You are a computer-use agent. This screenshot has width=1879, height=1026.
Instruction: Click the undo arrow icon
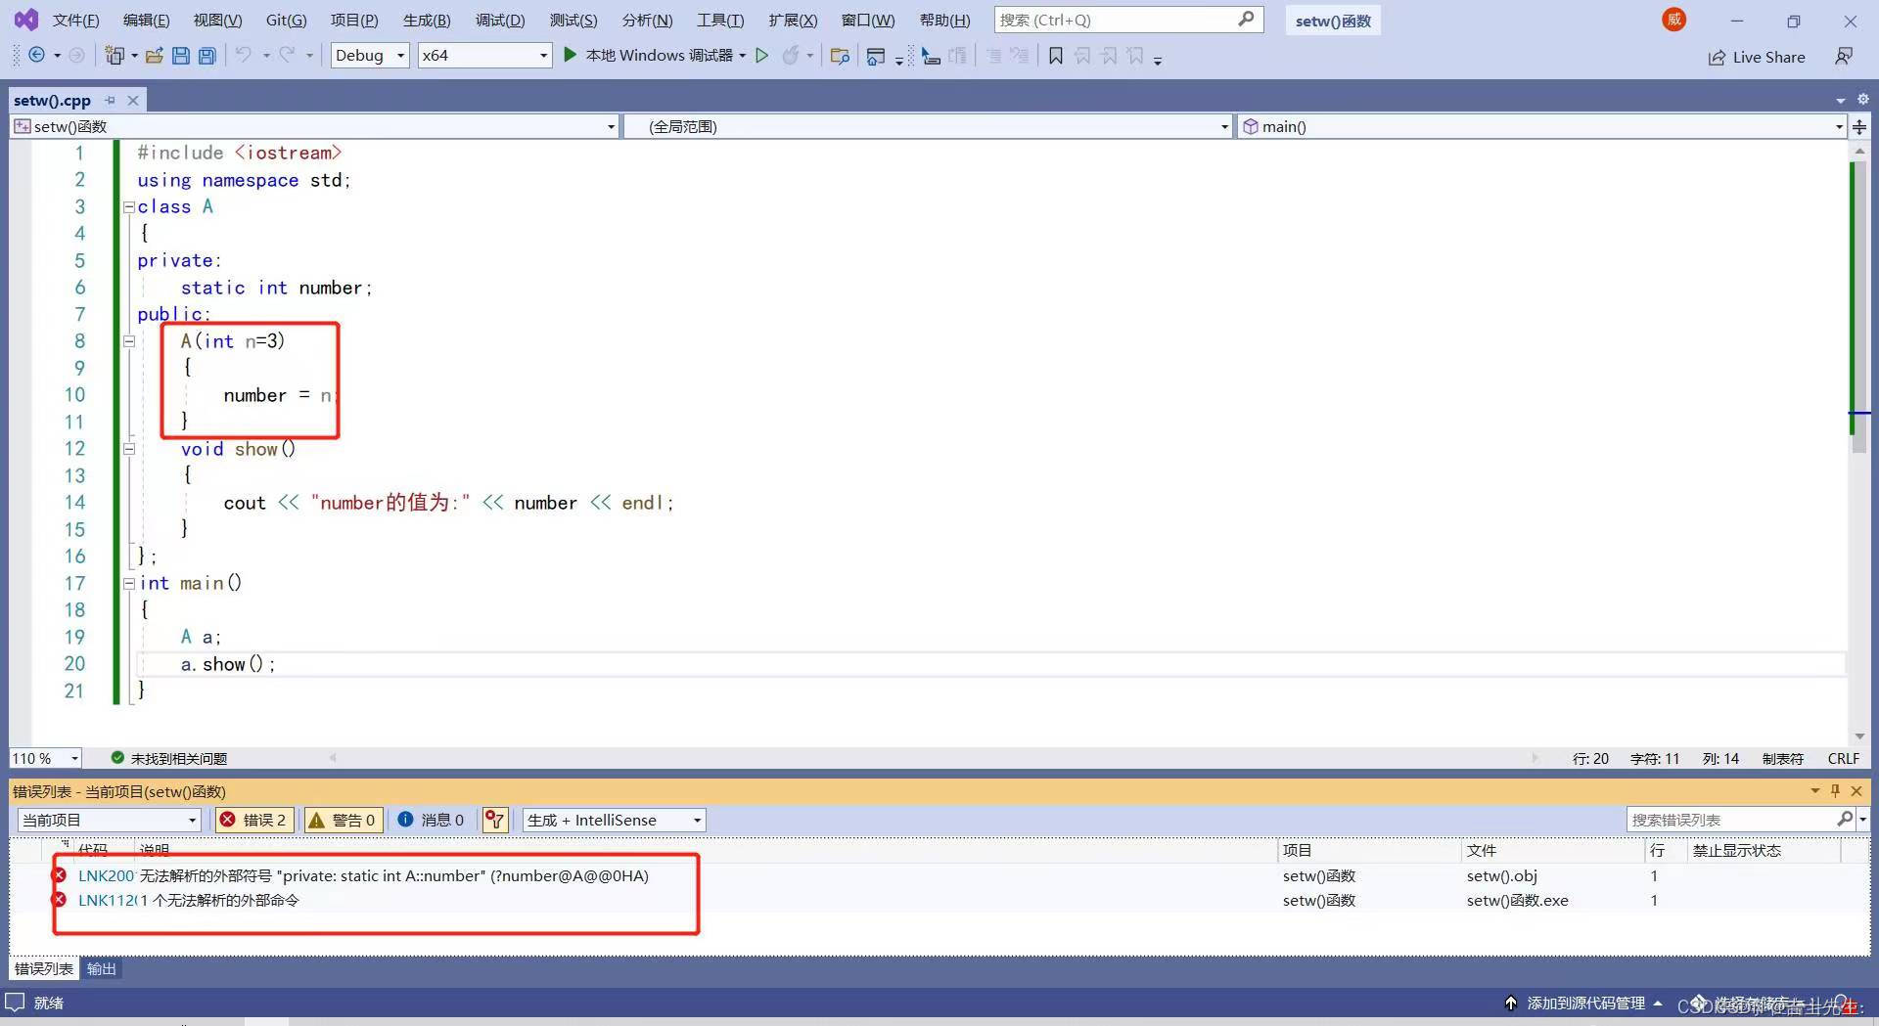243,56
